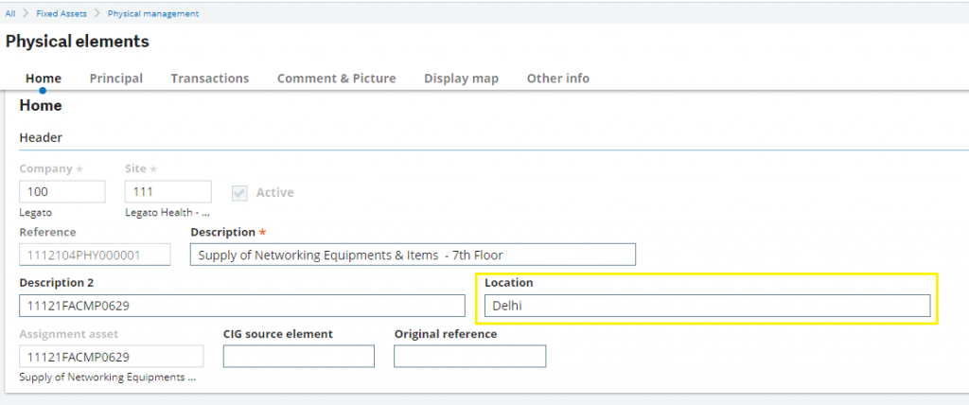This screenshot has height=405, width=969.
Task: Open the Fixed Assets breadcrumb link
Action: click(62, 13)
